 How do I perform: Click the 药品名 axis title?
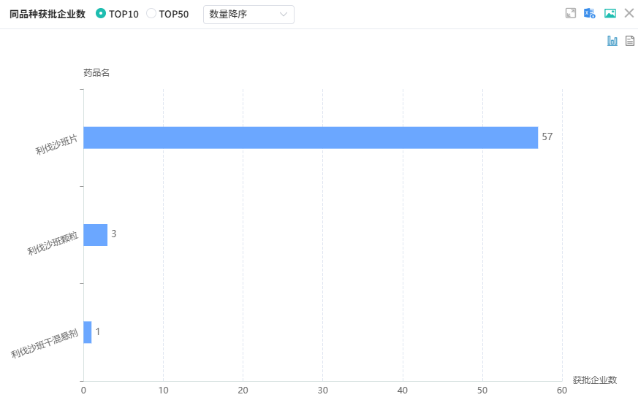(96, 72)
